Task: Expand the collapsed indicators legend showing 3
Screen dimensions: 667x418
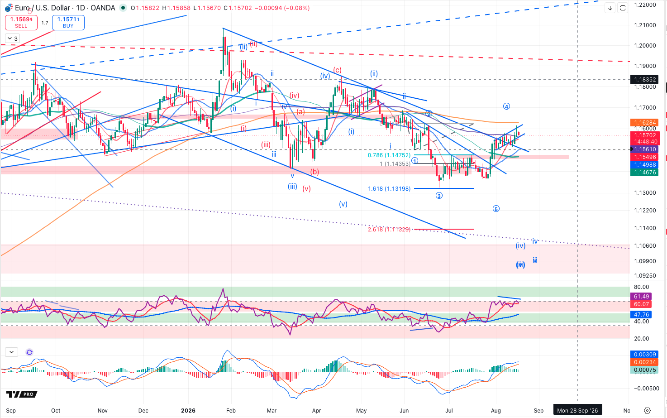Action: [x=12, y=38]
